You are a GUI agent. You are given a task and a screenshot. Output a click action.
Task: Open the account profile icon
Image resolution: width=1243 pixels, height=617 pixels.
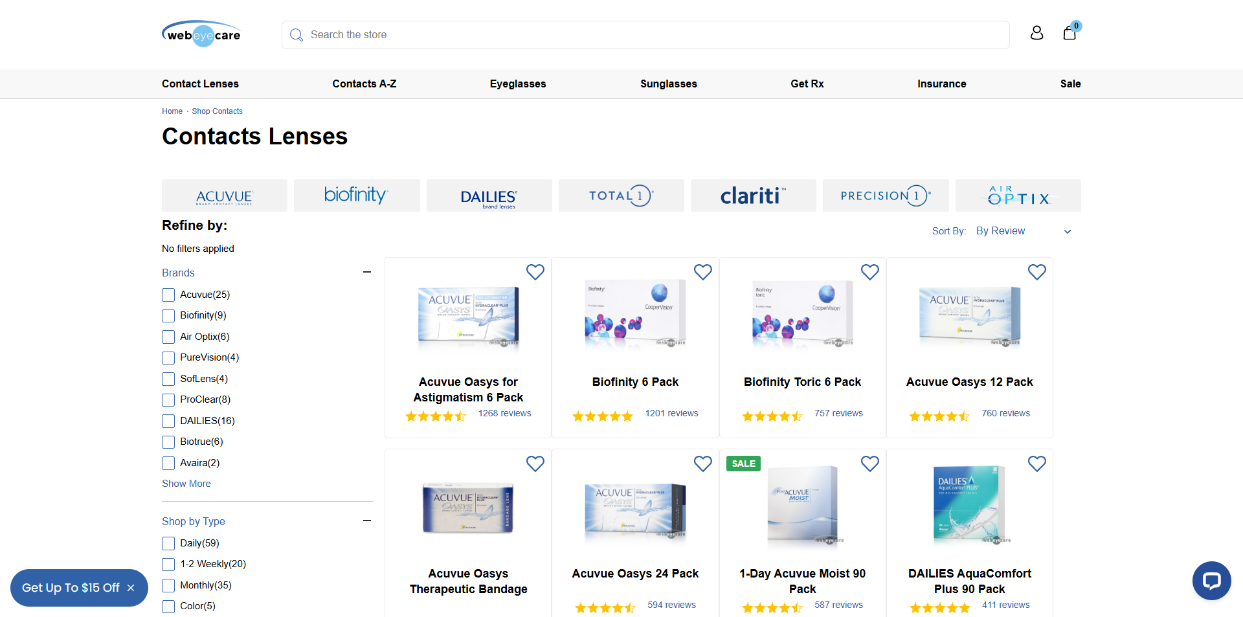1036,33
